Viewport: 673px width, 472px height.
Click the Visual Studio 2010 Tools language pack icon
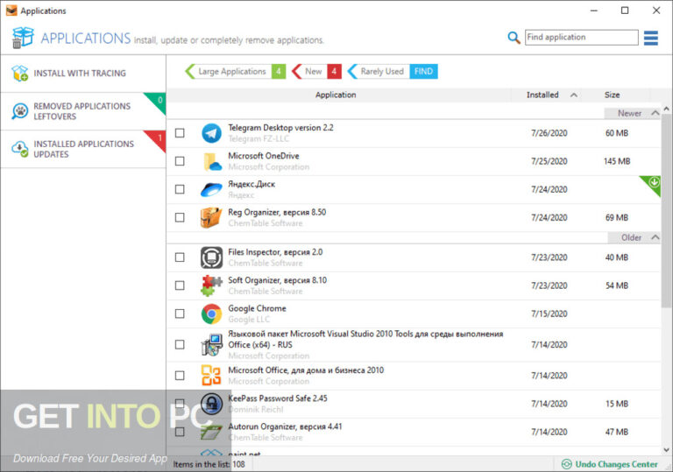211,344
